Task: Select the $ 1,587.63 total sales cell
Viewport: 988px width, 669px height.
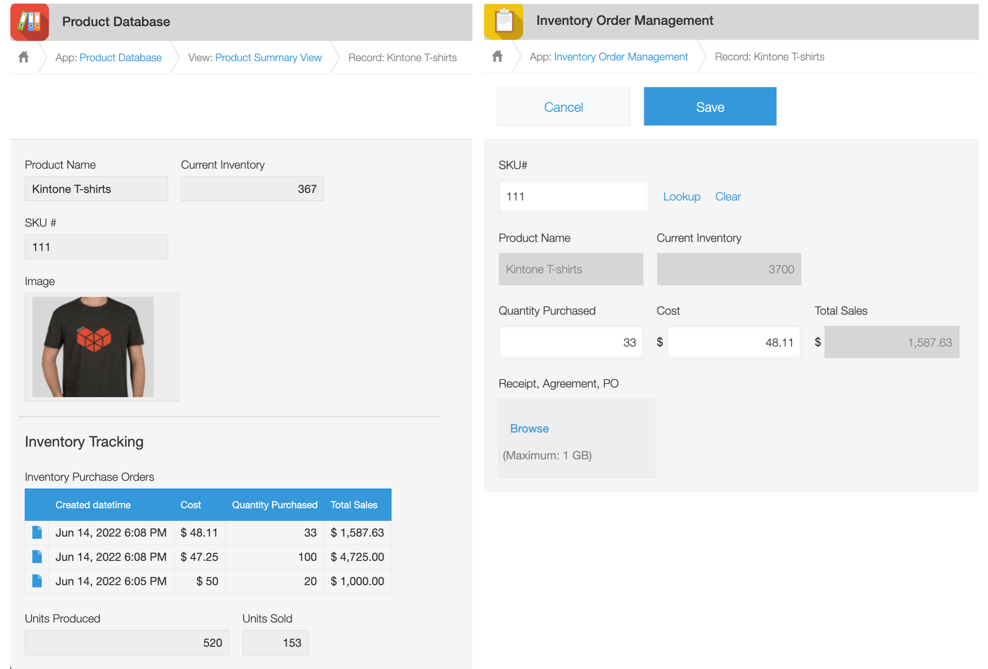Action: [357, 533]
